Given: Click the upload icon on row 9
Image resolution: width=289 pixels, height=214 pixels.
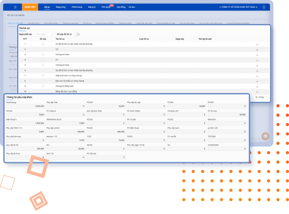Looking at the screenshot, I should pyautogui.click(x=257, y=86).
